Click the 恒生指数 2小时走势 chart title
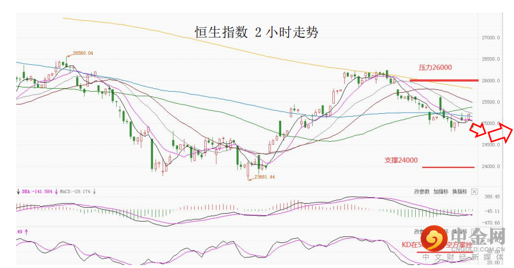 click(256, 32)
